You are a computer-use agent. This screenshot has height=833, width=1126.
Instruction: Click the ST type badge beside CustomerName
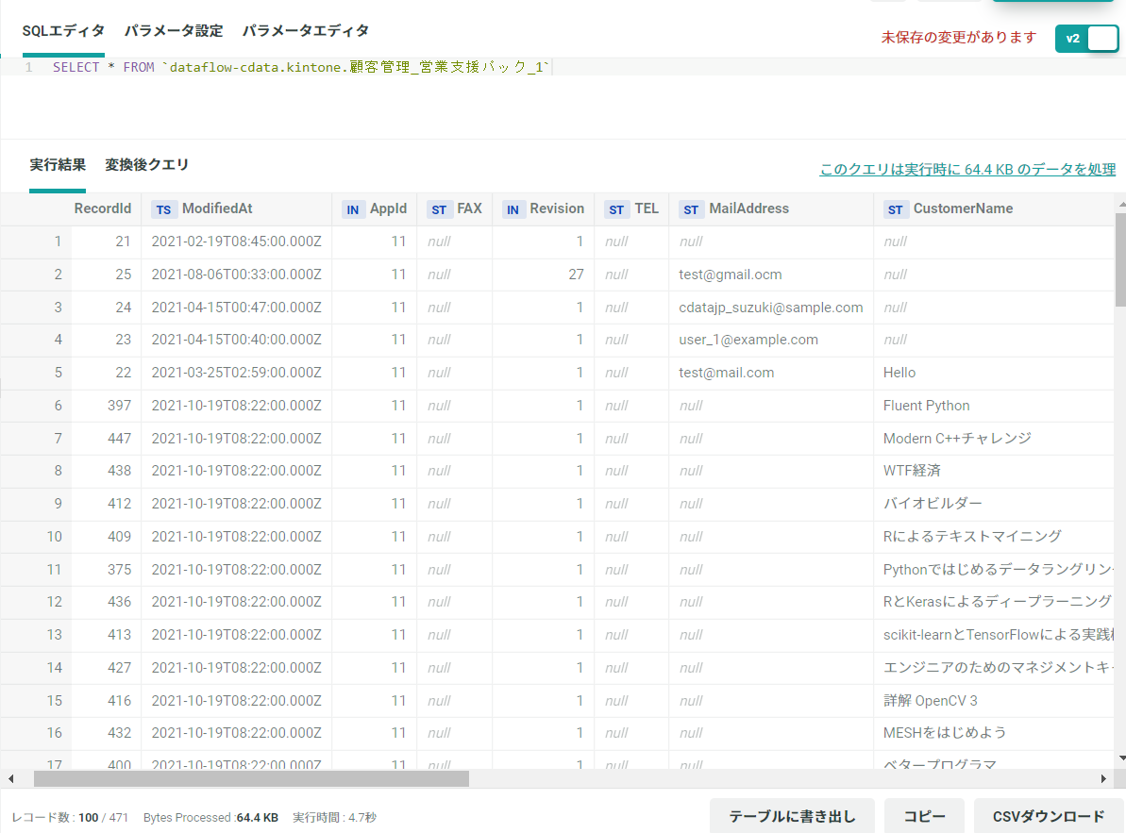point(895,209)
